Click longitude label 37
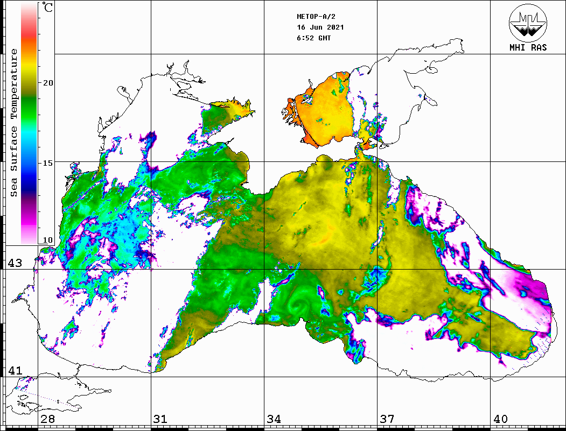The image size is (566, 431). pyautogui.click(x=387, y=419)
